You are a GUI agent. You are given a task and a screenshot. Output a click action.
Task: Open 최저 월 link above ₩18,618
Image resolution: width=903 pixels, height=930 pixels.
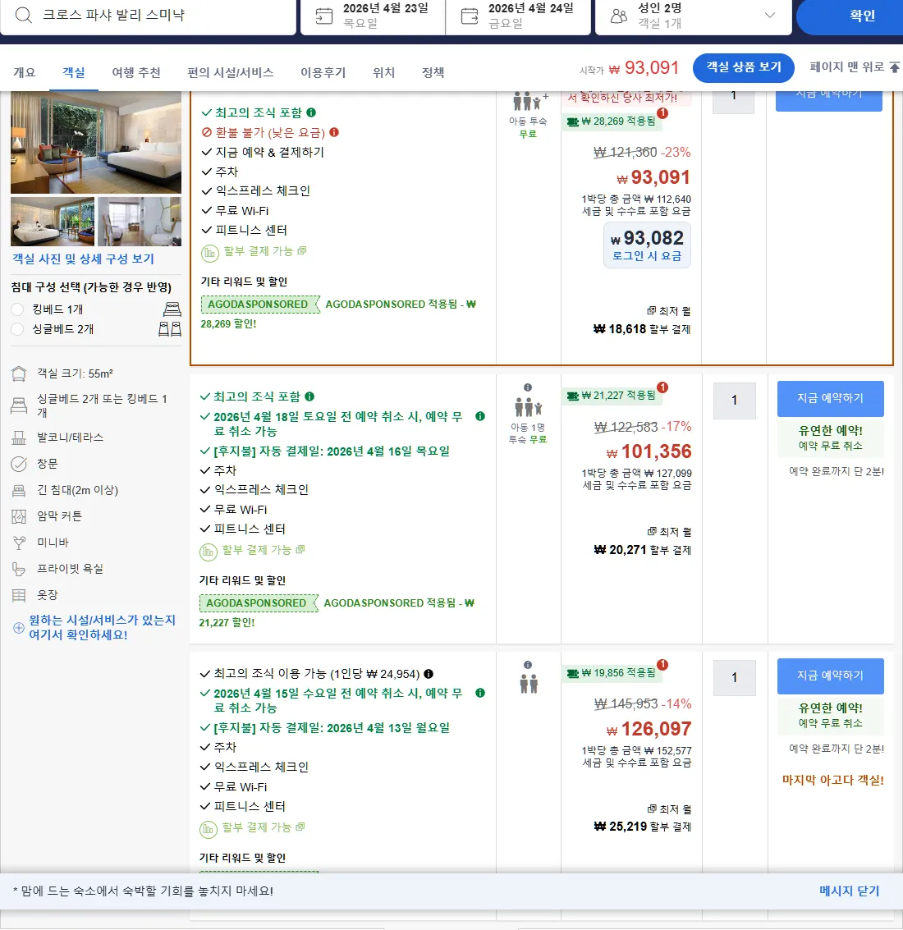pyautogui.click(x=669, y=311)
